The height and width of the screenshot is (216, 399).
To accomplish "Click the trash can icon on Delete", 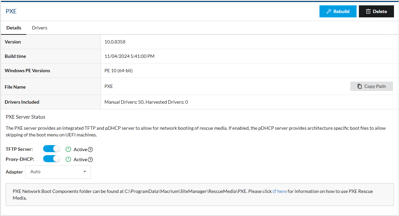I will pos(368,11).
